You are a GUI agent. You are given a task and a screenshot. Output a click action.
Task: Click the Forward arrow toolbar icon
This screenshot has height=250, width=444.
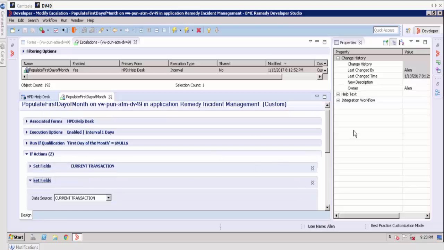(127, 31)
